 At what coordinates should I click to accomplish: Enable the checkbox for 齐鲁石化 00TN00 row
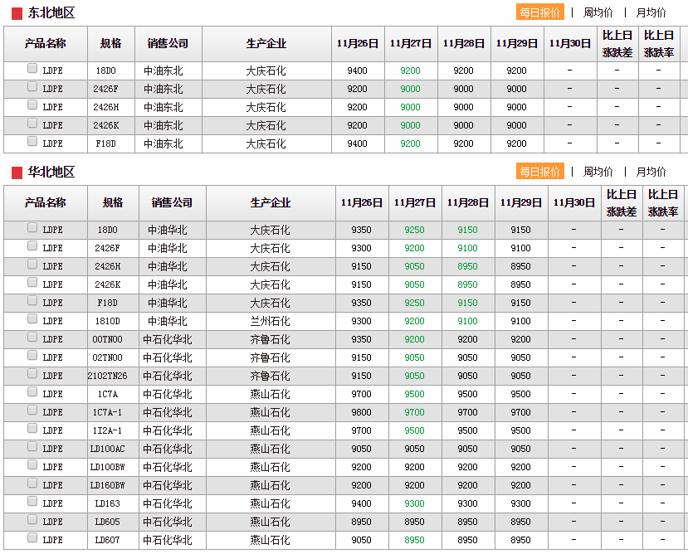(x=32, y=338)
